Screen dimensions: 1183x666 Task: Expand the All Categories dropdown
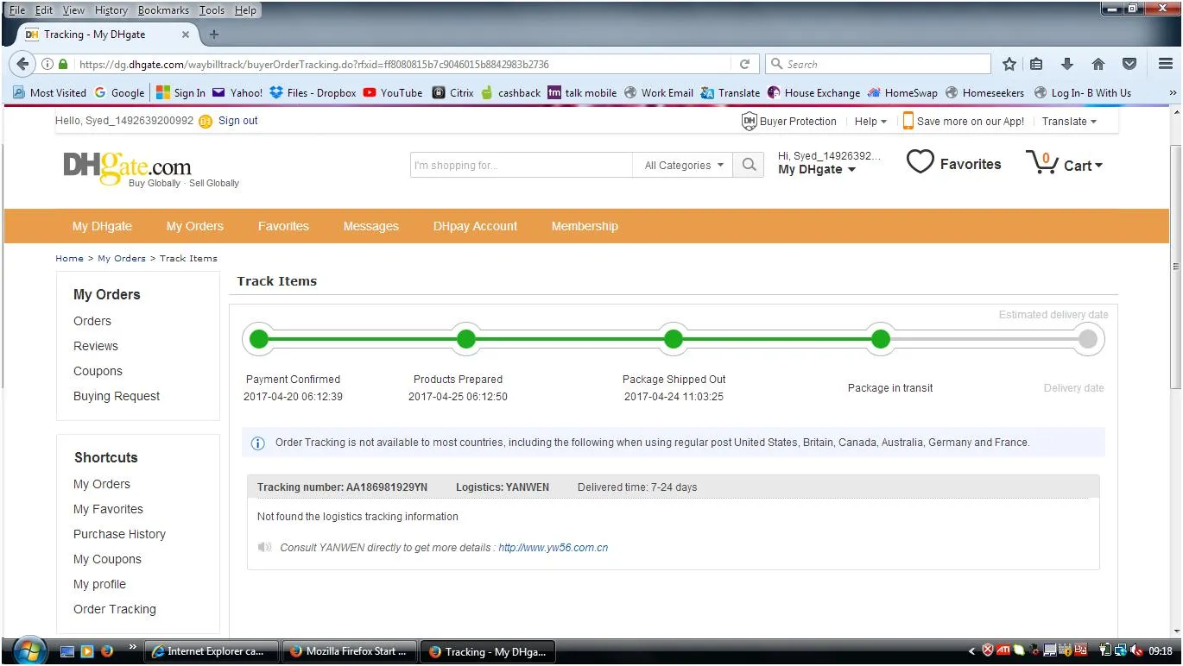[683, 166]
